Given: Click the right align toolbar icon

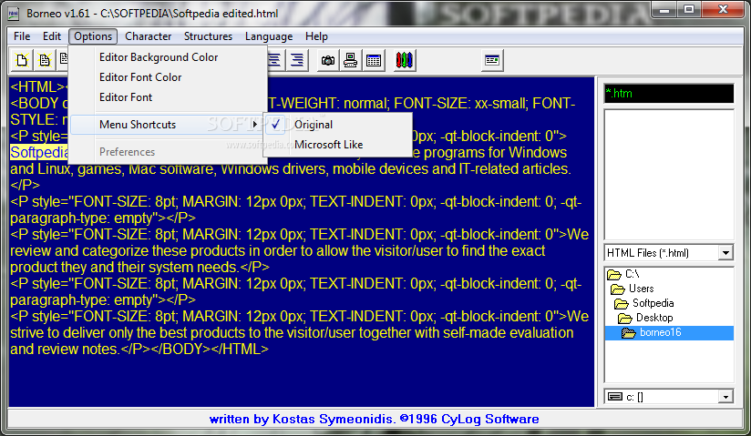Looking at the screenshot, I should coord(297,60).
